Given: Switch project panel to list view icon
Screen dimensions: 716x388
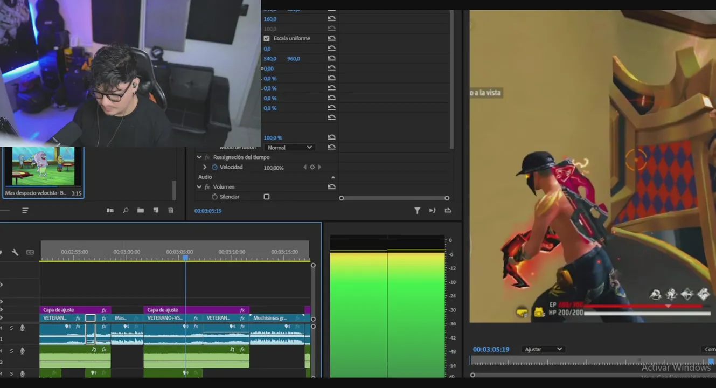Looking at the screenshot, I should [25, 211].
